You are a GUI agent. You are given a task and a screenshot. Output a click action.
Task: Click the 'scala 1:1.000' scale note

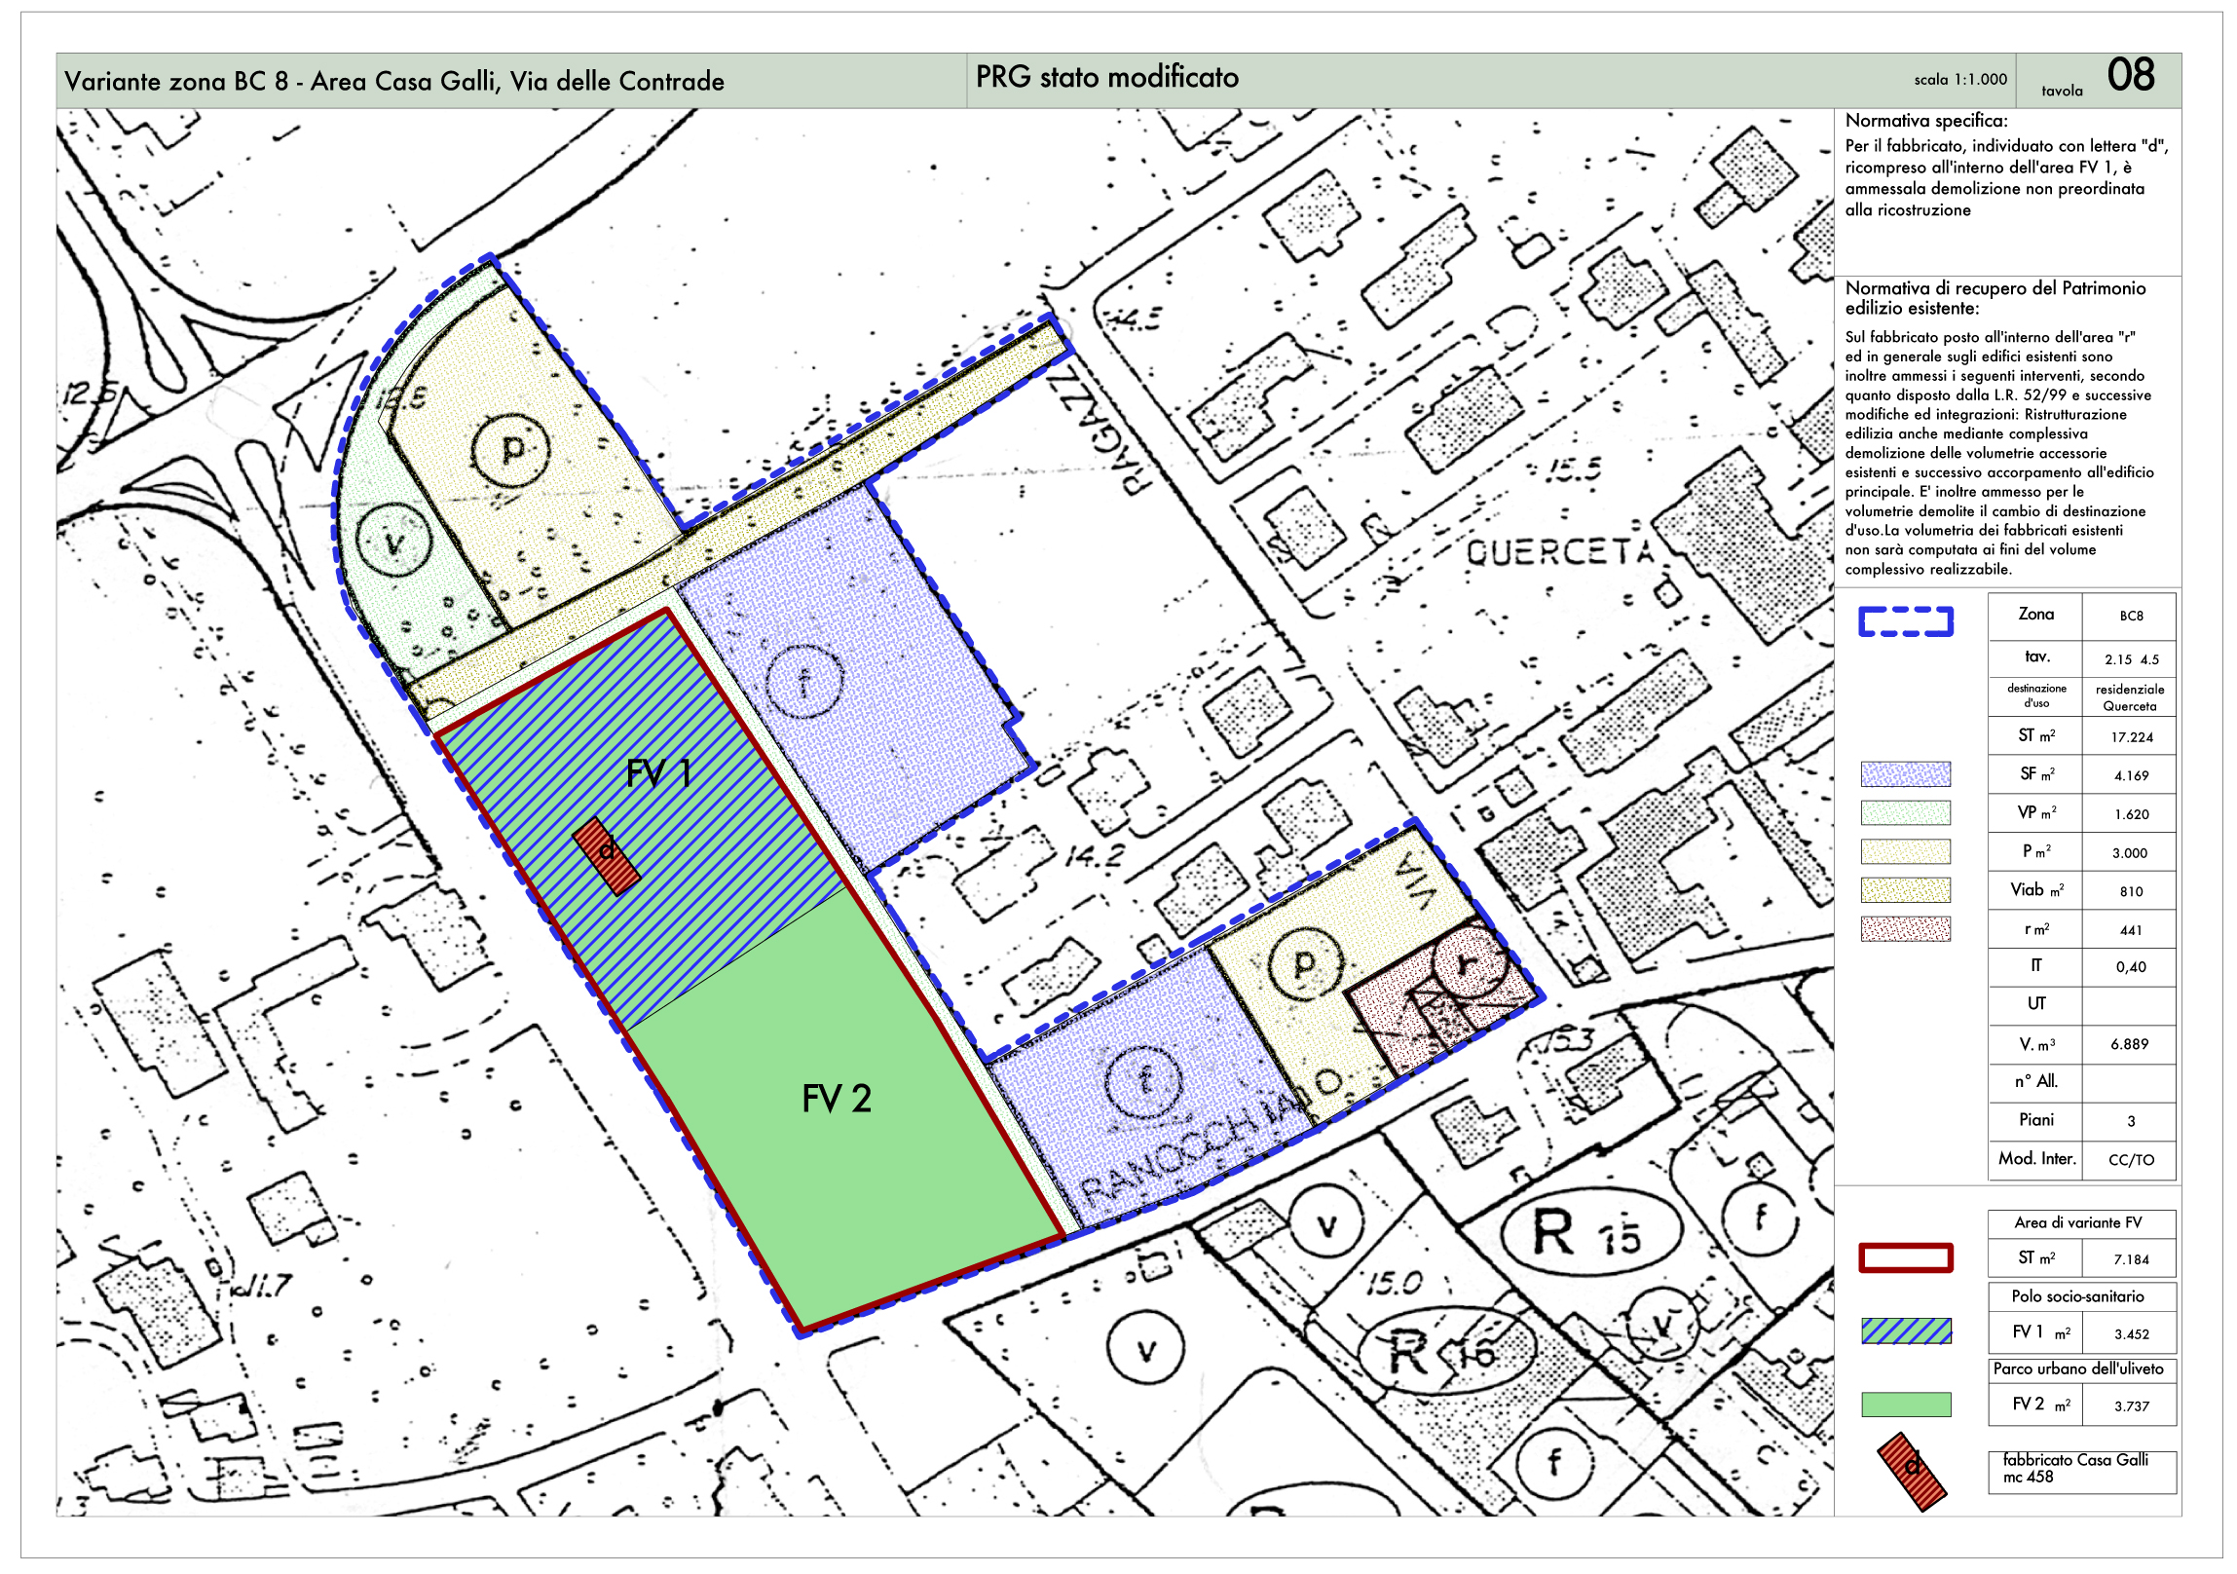(x=1960, y=80)
